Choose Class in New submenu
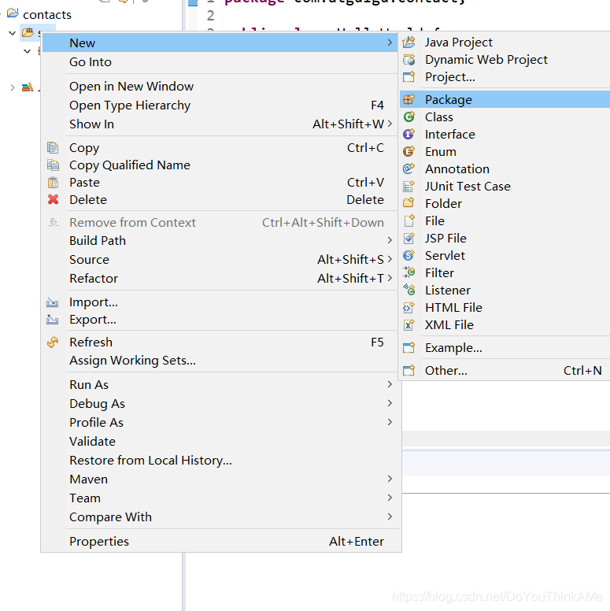610x611 pixels. pos(505,117)
